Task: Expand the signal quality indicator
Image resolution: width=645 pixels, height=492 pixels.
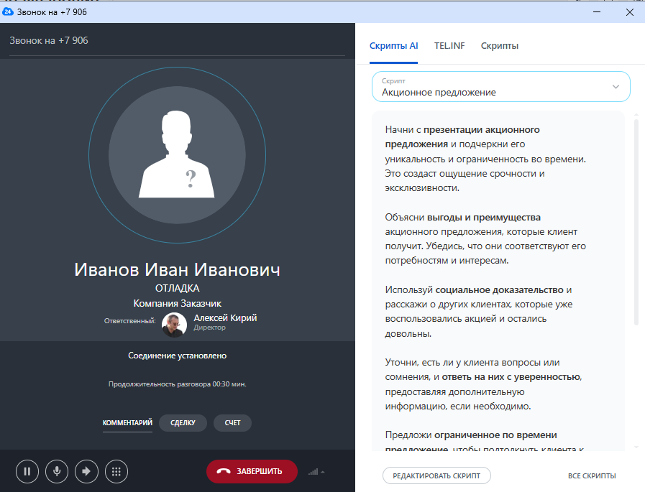Action: (x=316, y=472)
